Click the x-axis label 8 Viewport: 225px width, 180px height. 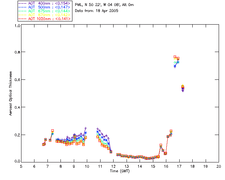click(61, 166)
